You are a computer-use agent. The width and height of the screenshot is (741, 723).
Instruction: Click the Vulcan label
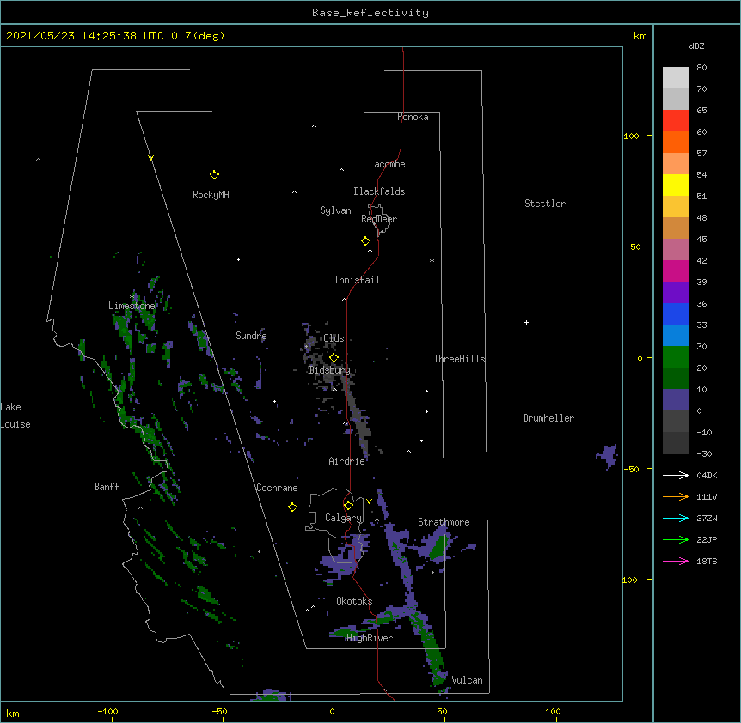pos(467,680)
